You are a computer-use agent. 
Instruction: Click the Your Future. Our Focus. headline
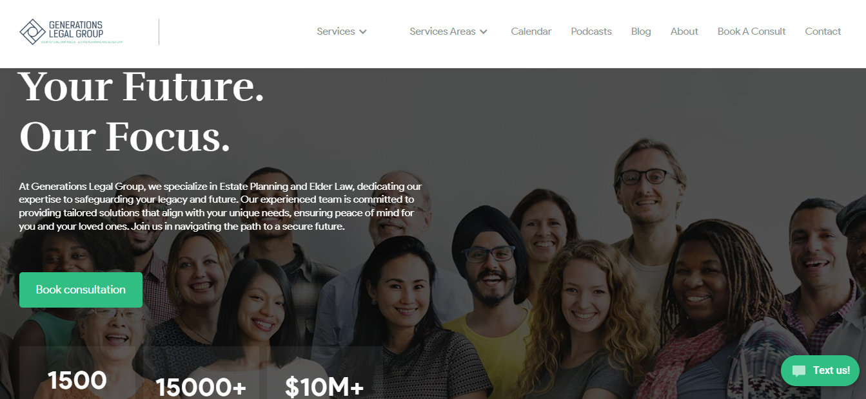tap(142, 112)
